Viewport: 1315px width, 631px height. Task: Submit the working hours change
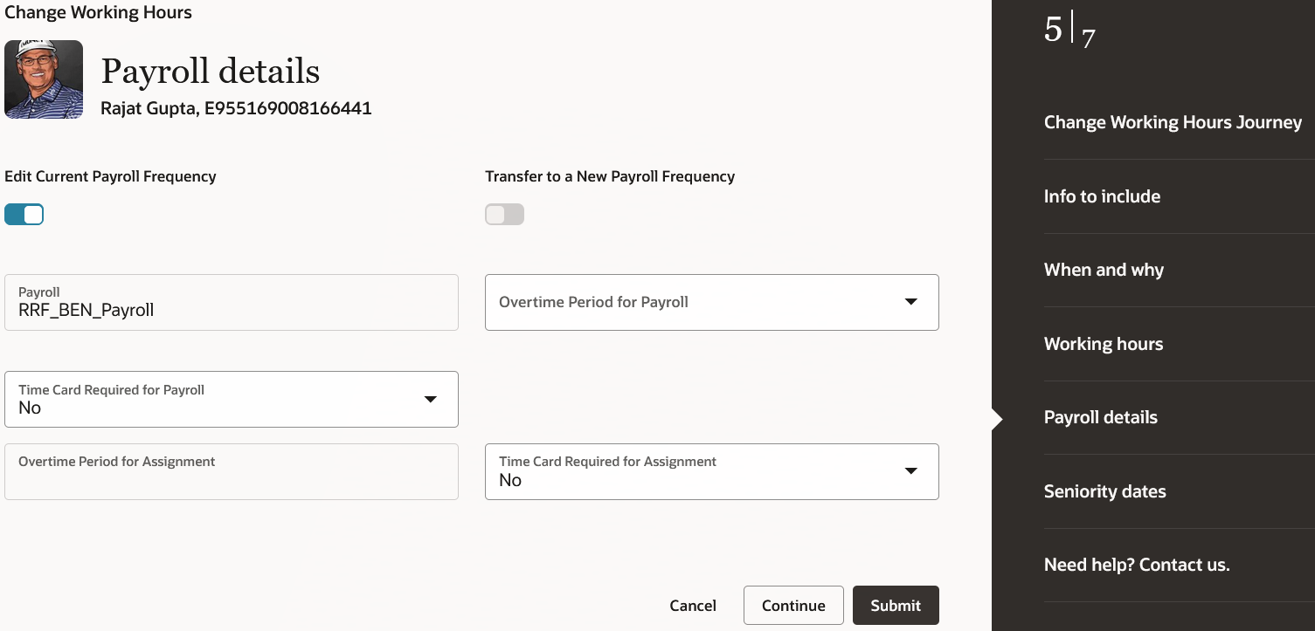896,606
